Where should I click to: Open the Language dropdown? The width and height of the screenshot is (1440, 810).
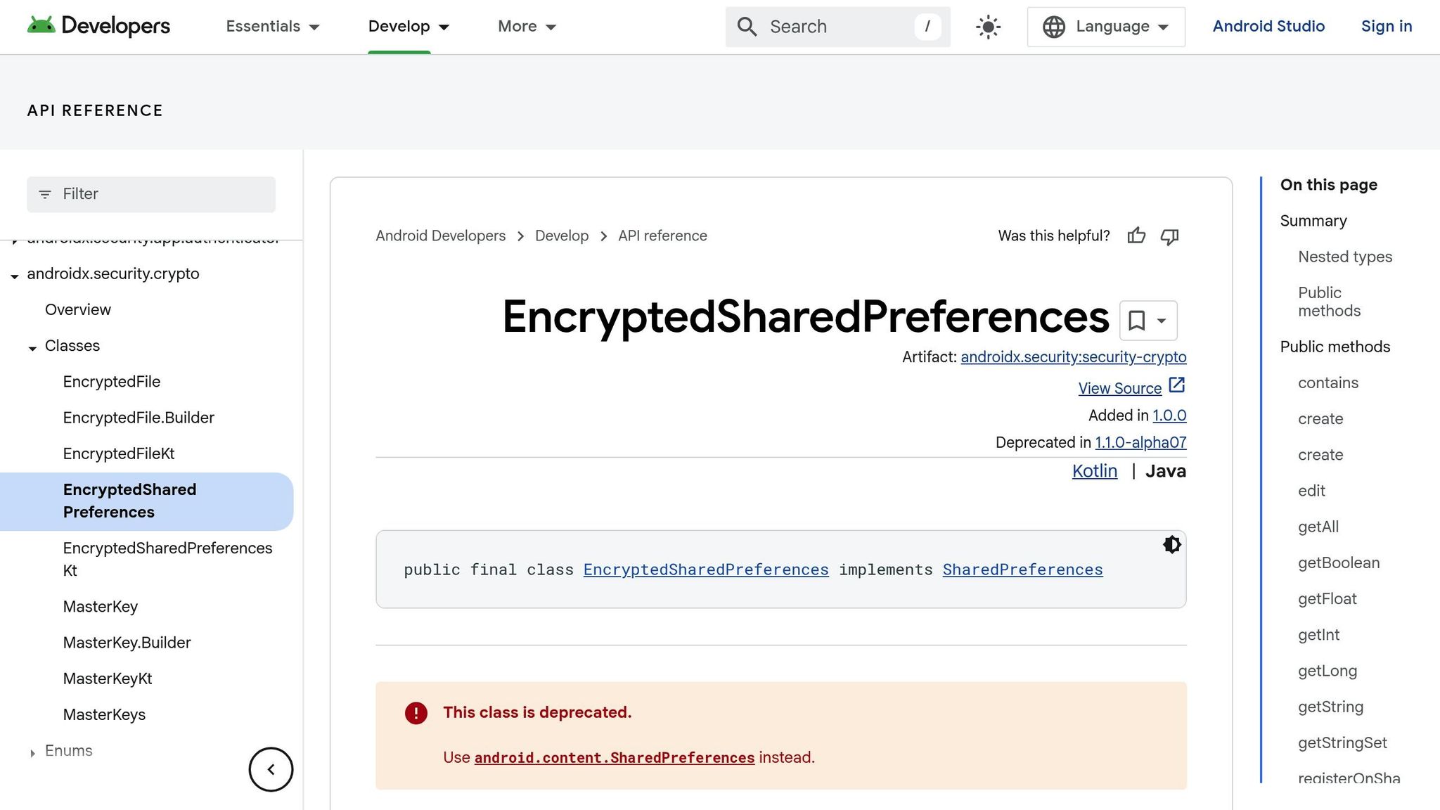point(1106,27)
